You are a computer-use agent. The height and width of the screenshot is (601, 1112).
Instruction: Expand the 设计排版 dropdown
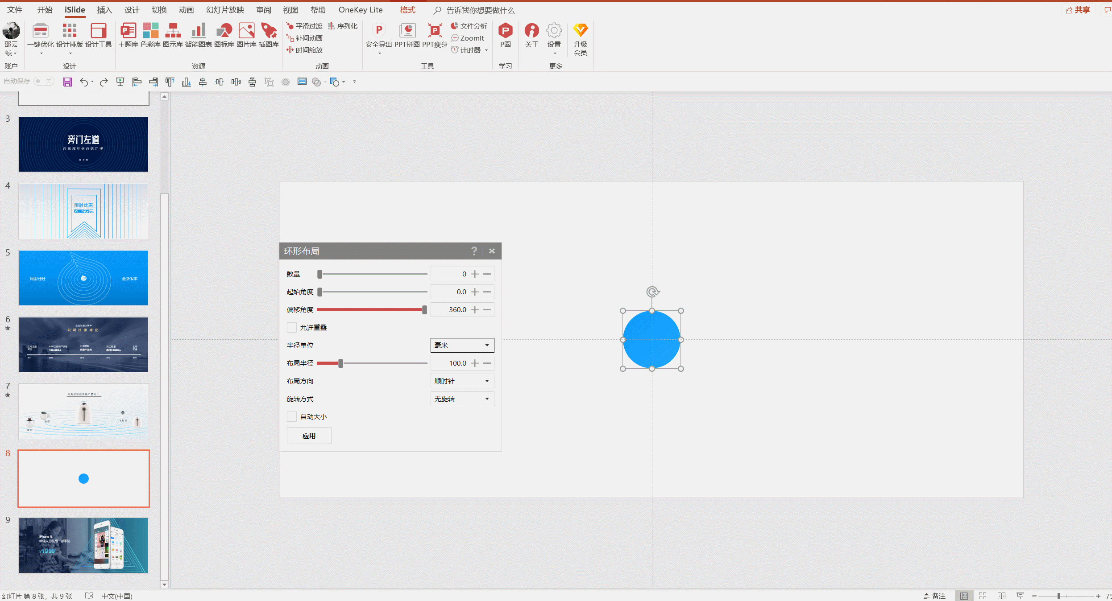point(70,54)
